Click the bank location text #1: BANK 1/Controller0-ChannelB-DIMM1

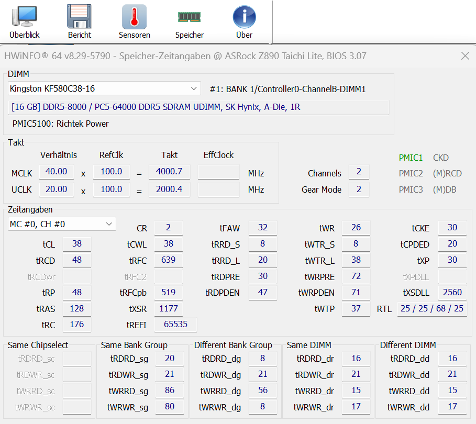tap(287, 89)
